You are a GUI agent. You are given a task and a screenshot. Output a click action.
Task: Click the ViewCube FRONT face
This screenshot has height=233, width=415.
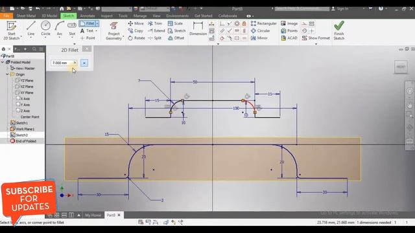tap(401, 67)
